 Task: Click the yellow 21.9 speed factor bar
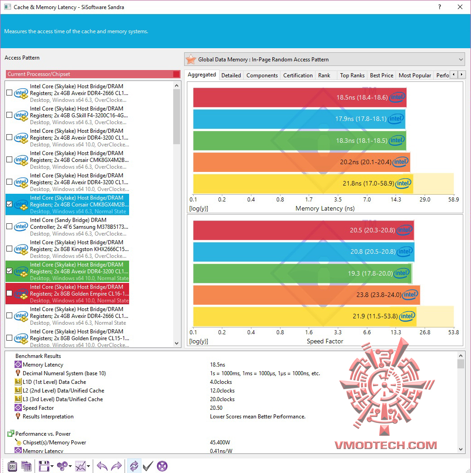305,316
